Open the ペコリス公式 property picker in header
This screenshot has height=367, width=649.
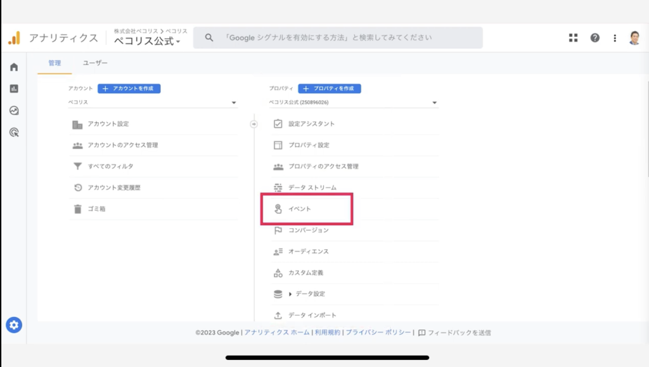[147, 41]
